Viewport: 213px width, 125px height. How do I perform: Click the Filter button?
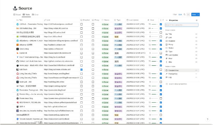click(175, 15)
